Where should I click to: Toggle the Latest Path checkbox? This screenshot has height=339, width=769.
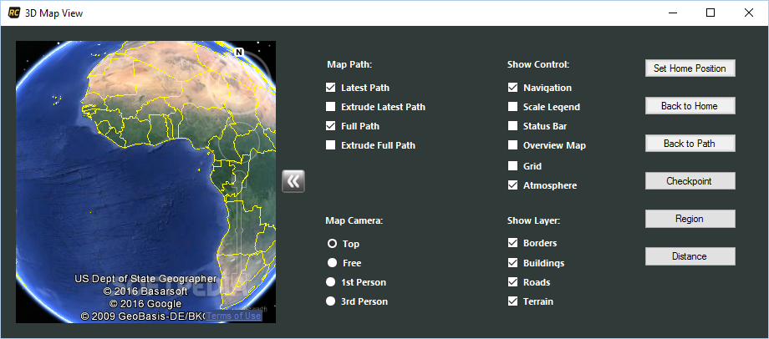click(x=330, y=88)
